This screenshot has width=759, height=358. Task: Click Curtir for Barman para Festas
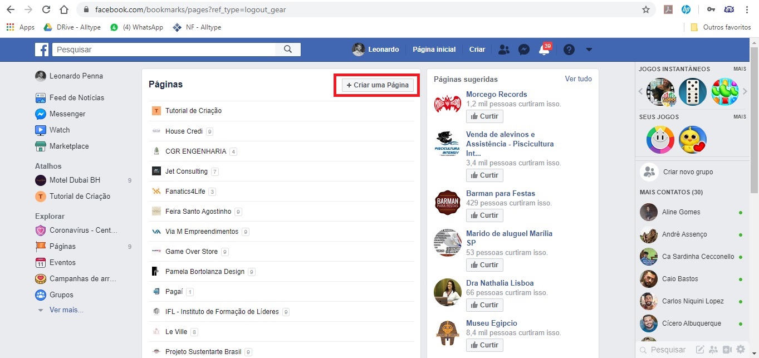[484, 215]
